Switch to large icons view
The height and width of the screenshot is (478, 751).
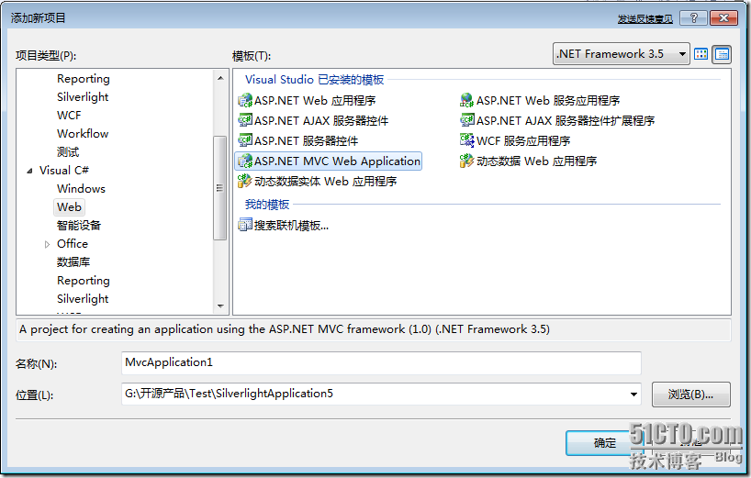click(701, 54)
